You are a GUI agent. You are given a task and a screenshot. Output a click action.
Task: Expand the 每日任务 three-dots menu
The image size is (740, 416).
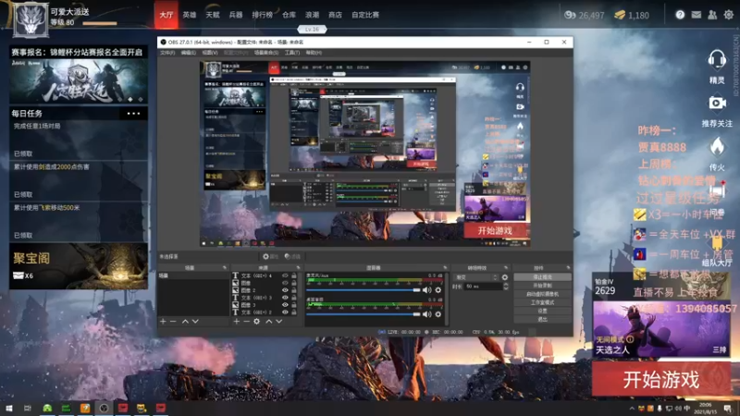[133, 113]
